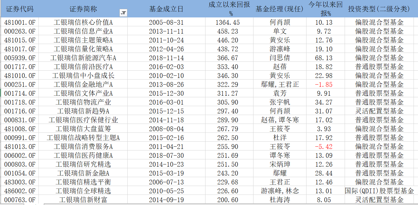Select the 基金成立日 column header
Screen dimensions: 418x205
166,9
